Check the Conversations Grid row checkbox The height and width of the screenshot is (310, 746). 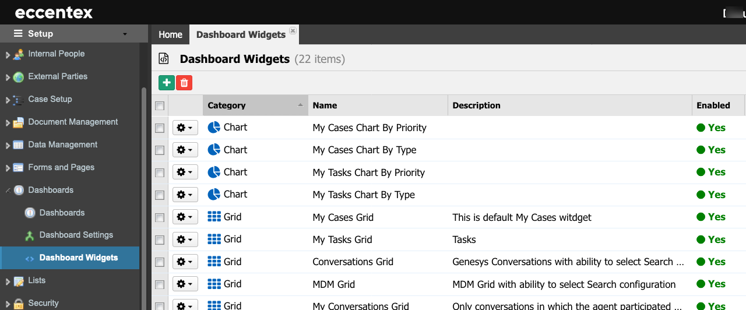pos(160,262)
